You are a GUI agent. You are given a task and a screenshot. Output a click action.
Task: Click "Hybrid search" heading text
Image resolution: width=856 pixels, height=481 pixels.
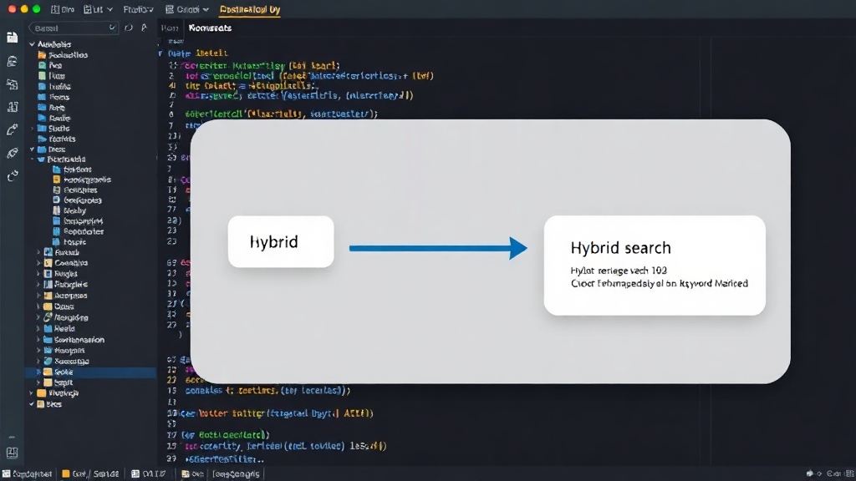point(621,247)
